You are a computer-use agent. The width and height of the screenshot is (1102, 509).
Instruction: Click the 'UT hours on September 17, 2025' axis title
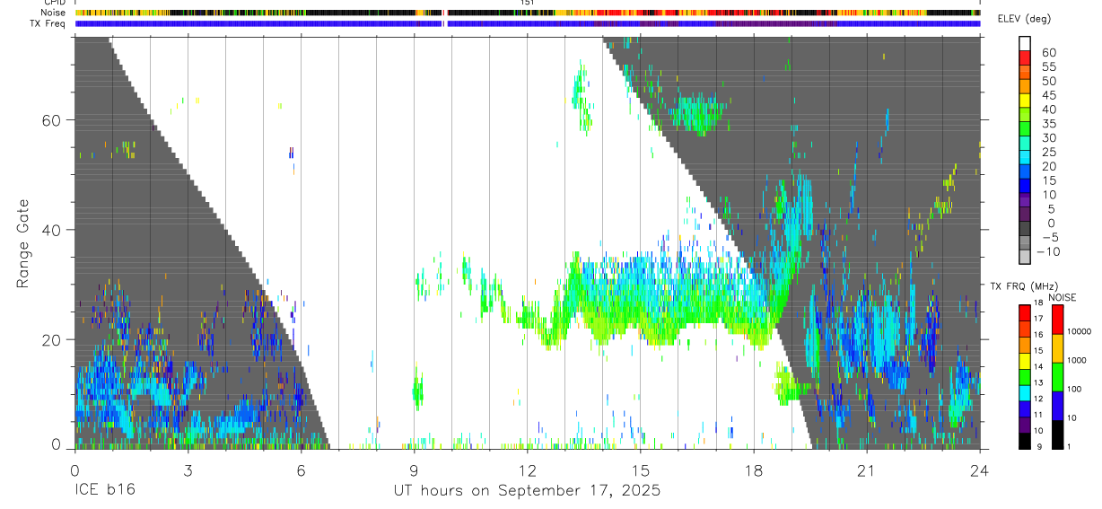click(527, 490)
